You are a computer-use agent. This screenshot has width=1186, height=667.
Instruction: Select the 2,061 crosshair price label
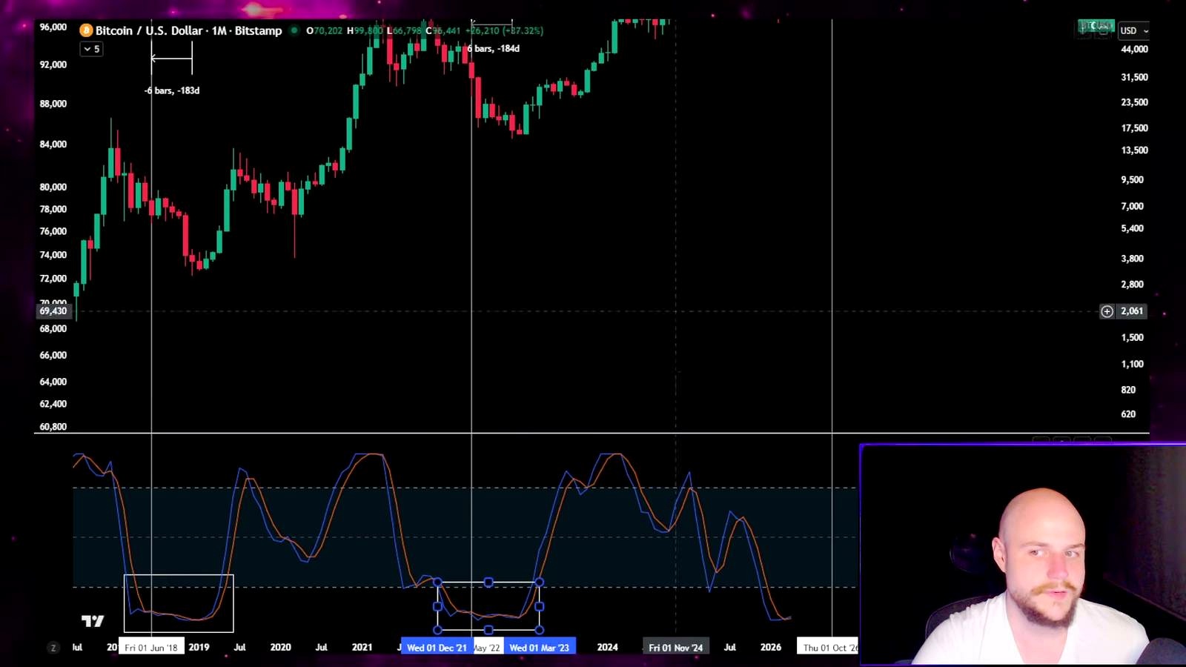[x=1132, y=311]
